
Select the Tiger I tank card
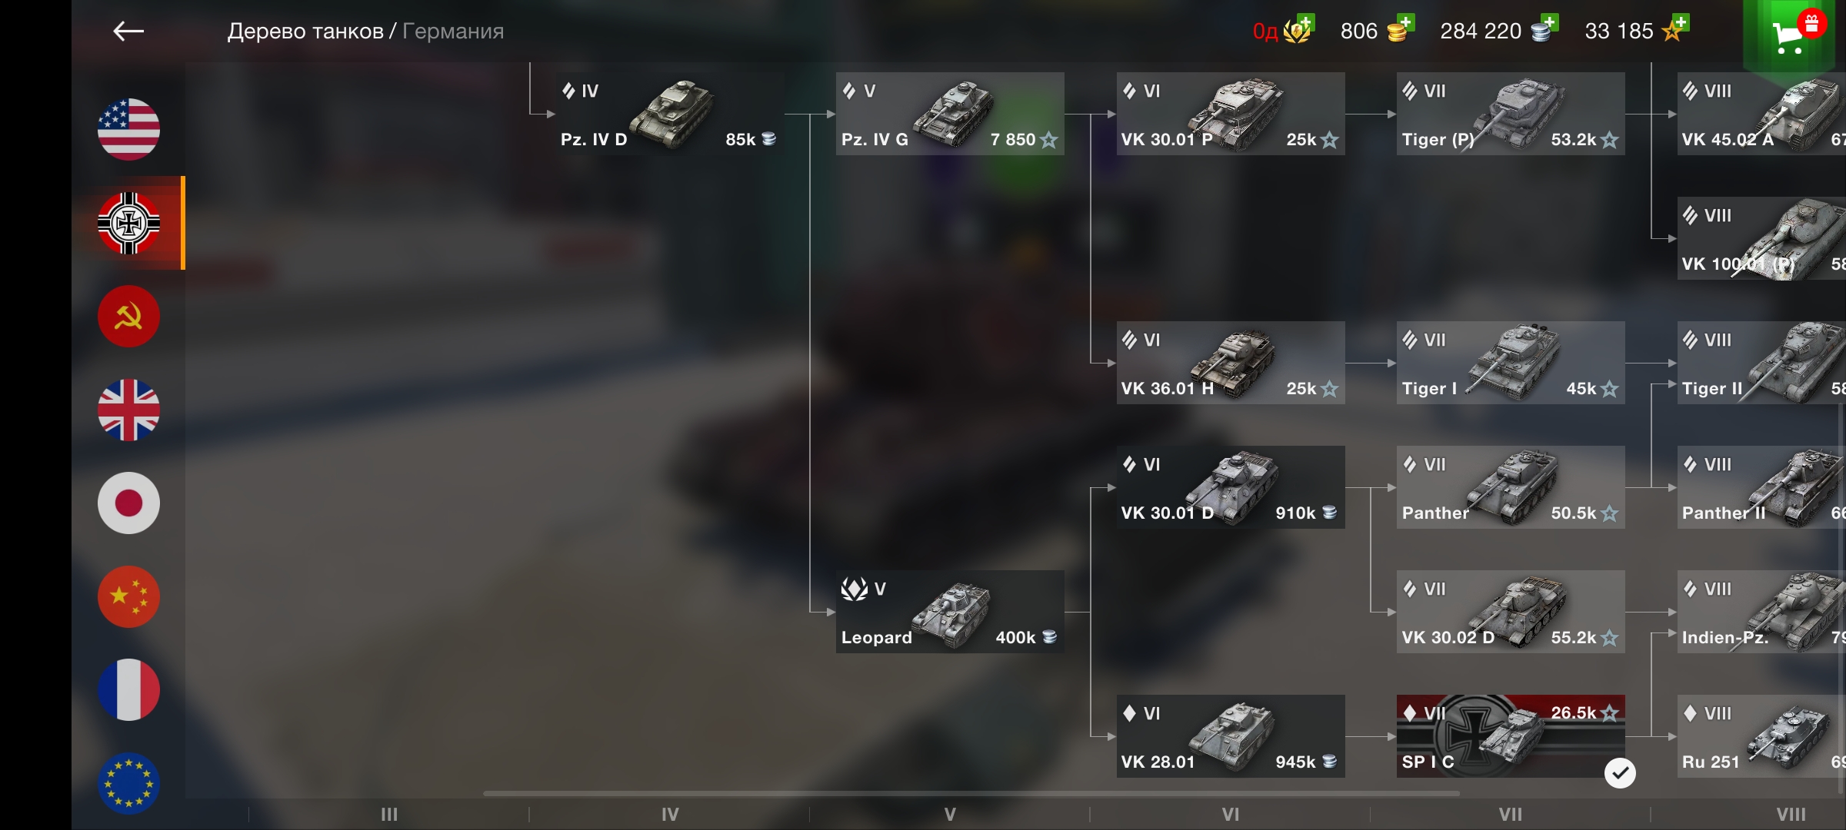[1511, 363]
